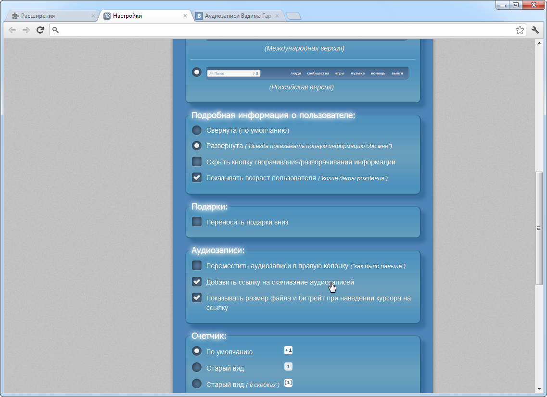Click the B favicon on Аудиозаписи tab
The height and width of the screenshot is (397, 547).
coord(199,16)
